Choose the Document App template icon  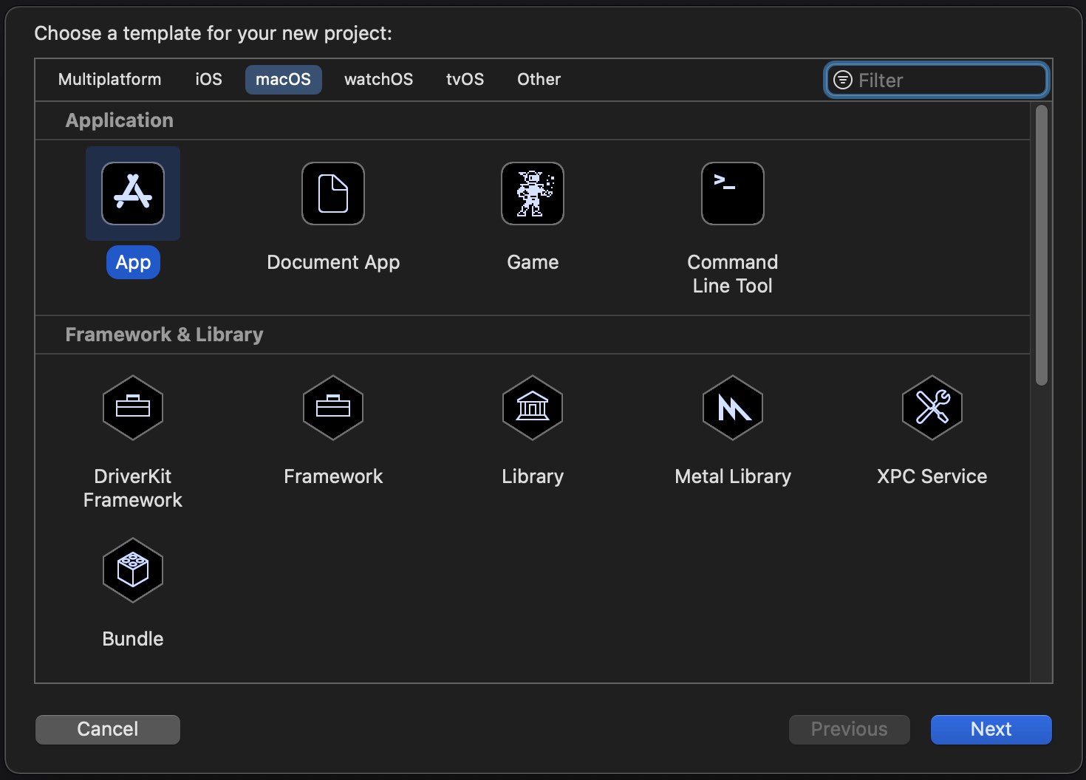[x=333, y=194]
